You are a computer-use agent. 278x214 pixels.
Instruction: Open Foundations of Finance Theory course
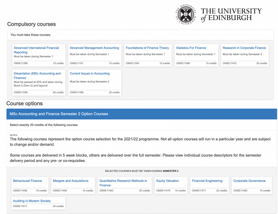[147, 48]
